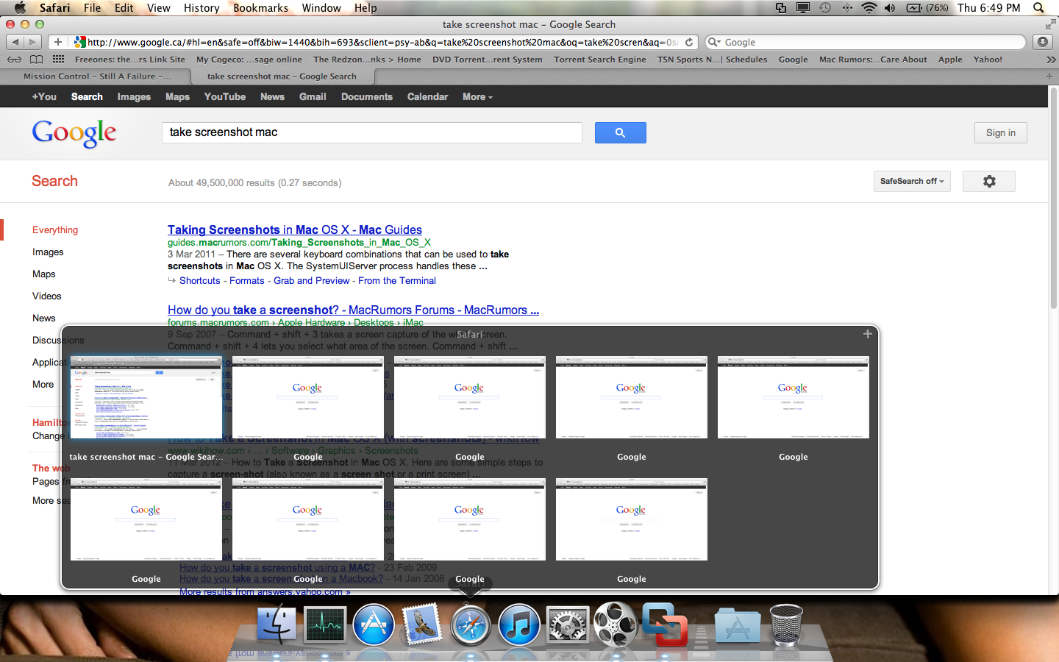Open Taking Screenshots in Mac OS X result

[295, 229]
